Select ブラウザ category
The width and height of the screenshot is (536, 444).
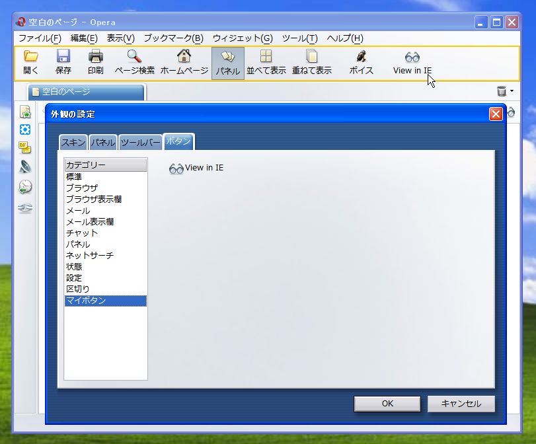pos(106,188)
